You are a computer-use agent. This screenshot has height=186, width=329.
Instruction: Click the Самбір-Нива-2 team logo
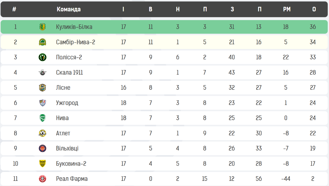click(x=42, y=42)
